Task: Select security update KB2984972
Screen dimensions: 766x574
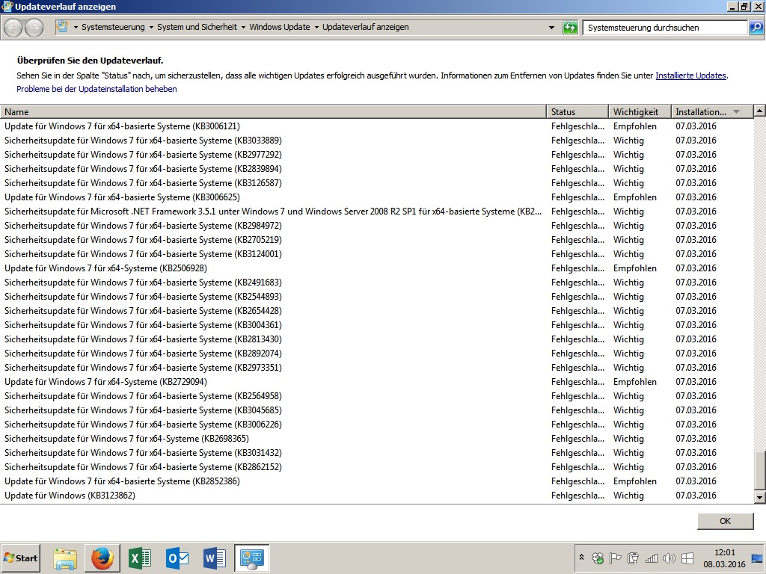Action: (x=377, y=225)
